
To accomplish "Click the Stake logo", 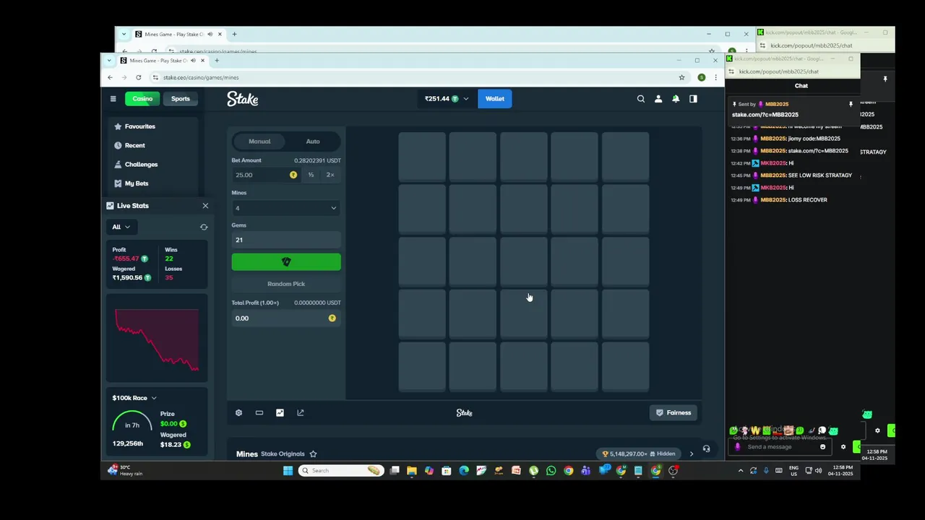I will [x=243, y=99].
